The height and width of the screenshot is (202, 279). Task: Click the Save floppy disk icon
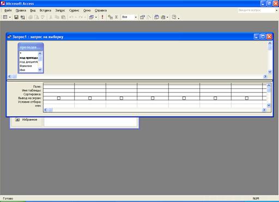pos(16,17)
